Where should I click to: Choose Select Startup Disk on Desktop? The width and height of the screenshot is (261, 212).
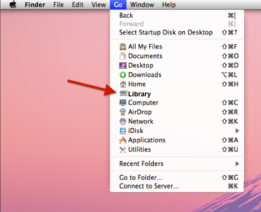tap(177, 32)
